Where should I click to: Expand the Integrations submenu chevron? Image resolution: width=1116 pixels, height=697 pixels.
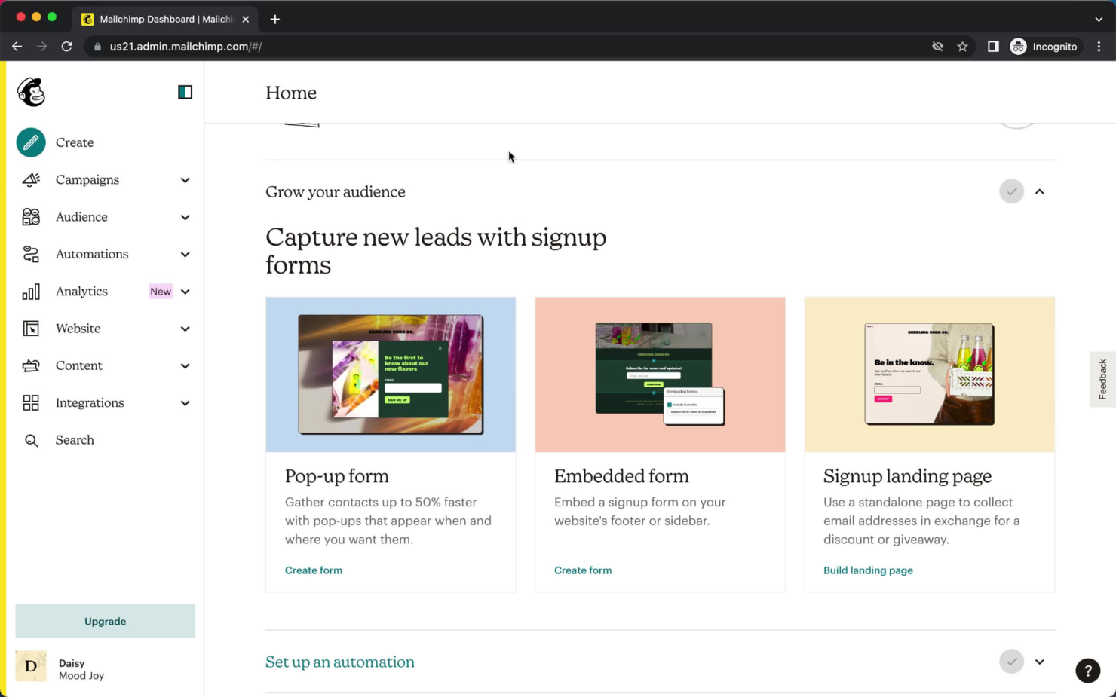click(185, 403)
